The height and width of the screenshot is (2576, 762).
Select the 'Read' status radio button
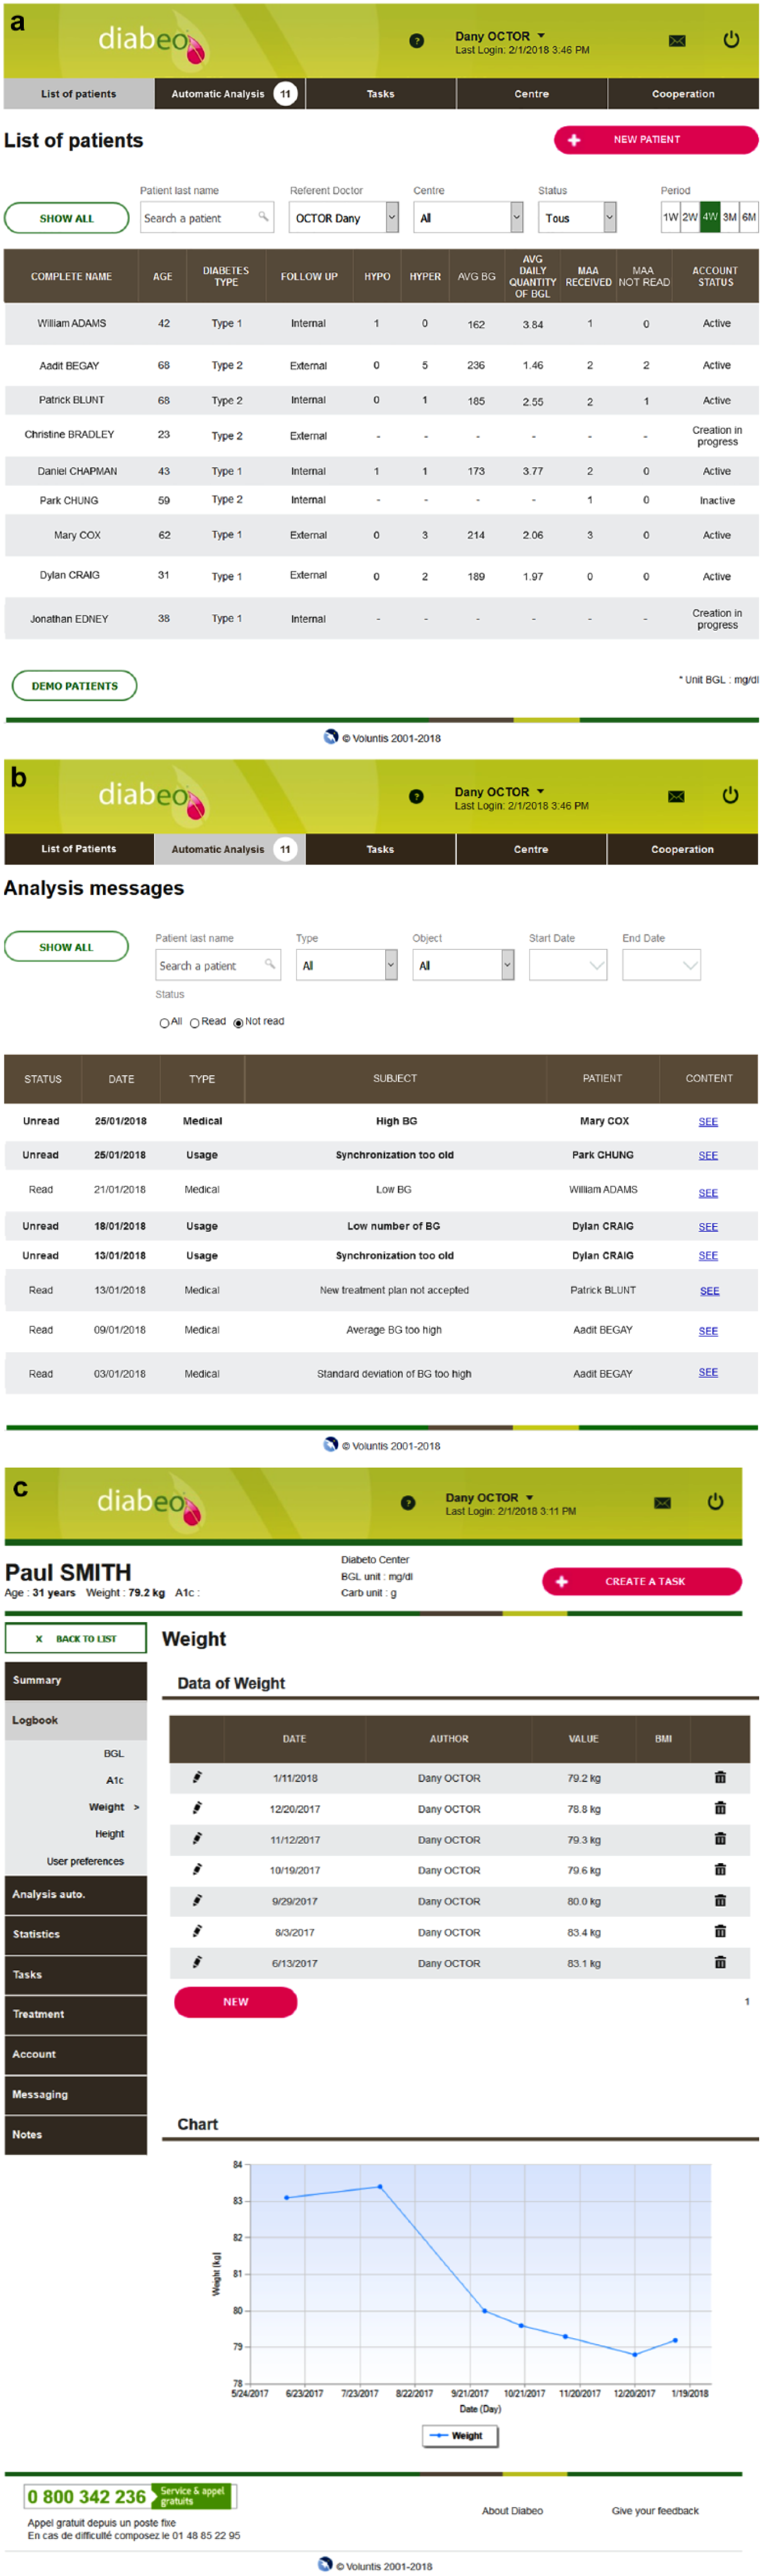[x=195, y=1022]
